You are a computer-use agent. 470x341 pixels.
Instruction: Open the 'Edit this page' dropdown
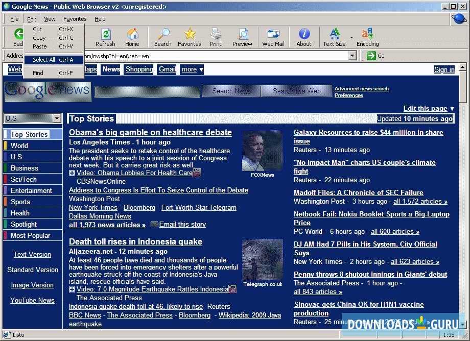click(x=428, y=108)
